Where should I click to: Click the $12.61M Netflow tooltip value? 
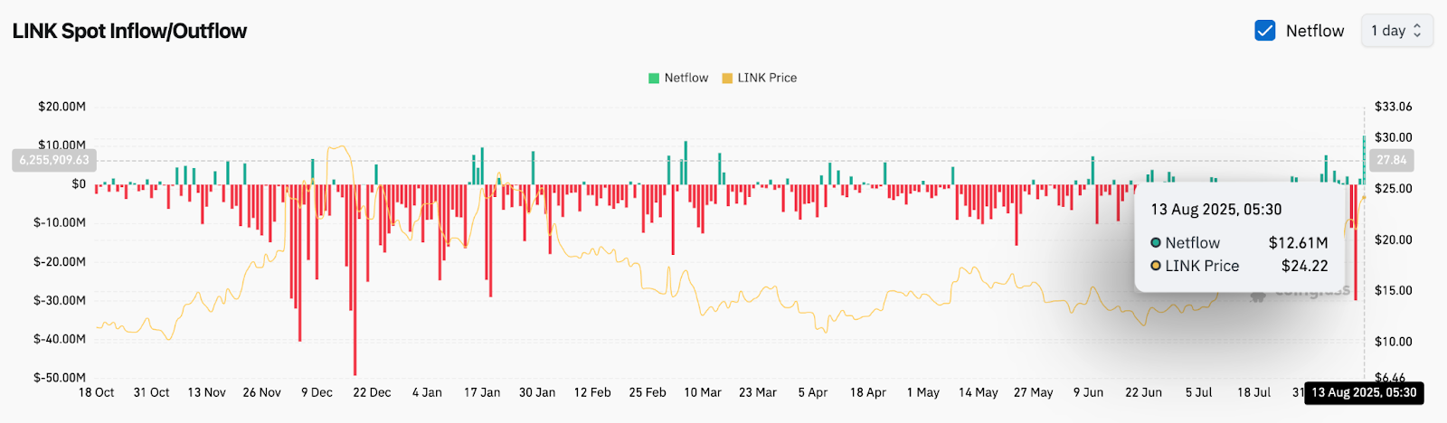(x=1298, y=243)
